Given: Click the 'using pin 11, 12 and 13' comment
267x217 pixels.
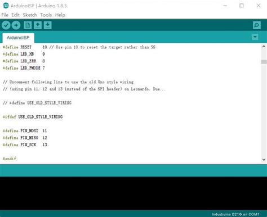Looking at the screenshot, I should (x=84, y=89).
